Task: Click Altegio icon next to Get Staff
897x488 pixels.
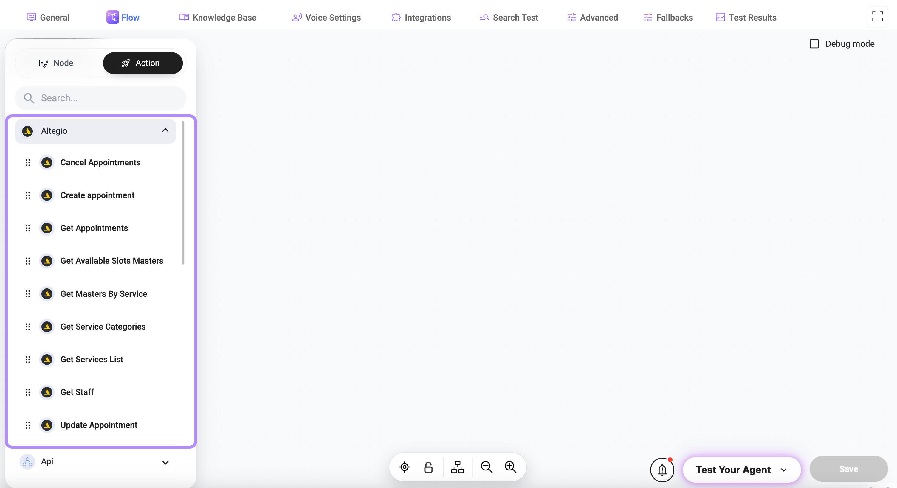Action: (x=47, y=392)
